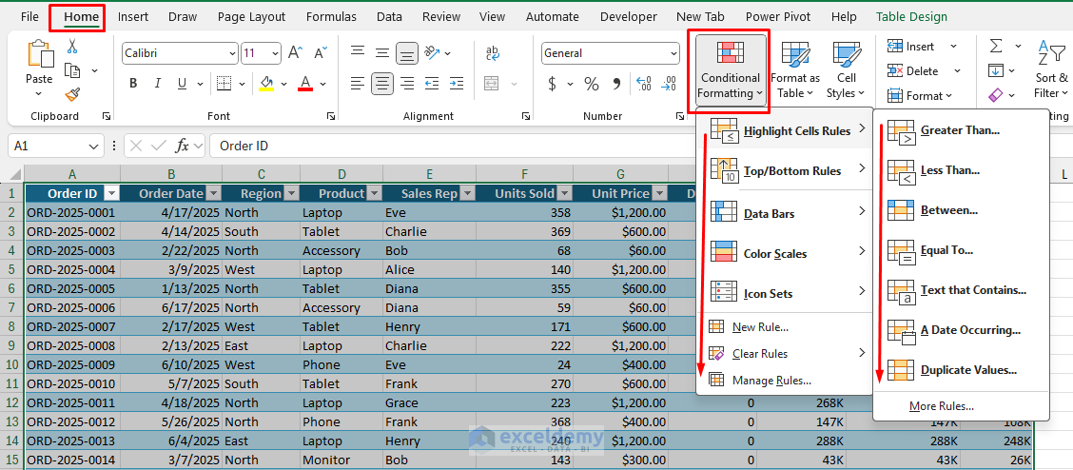Open the Region column filter dropdown
Screen dimensions: 1073x470
[x=291, y=193]
